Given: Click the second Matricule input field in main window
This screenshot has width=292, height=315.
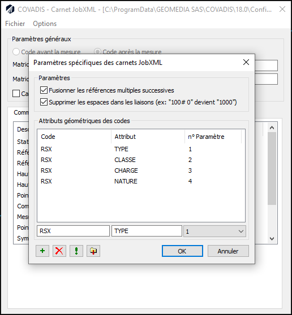Looking at the screenshot, I should (266, 79).
